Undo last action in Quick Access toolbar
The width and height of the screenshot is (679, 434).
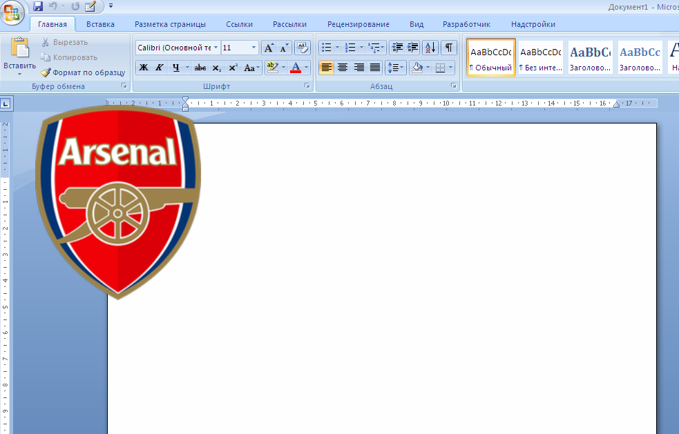52,6
